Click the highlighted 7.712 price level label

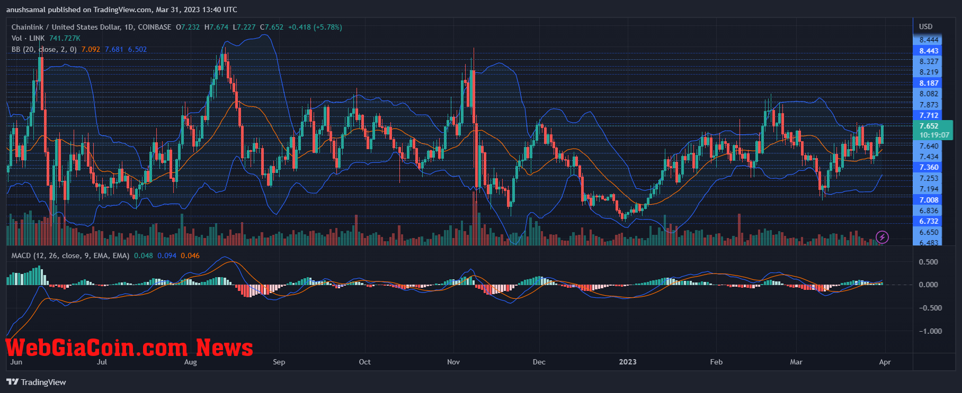click(929, 115)
